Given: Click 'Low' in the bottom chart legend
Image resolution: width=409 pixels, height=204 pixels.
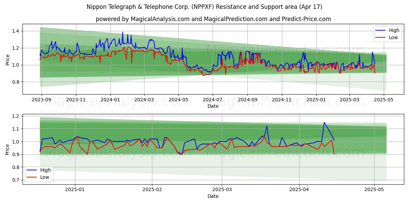Looking at the screenshot, I should 45,177.
